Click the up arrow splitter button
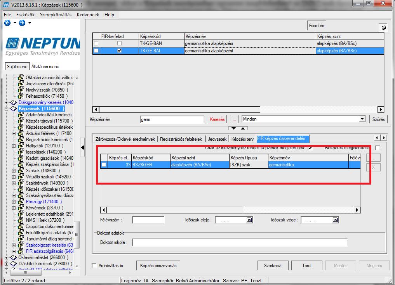 [243, 128]
